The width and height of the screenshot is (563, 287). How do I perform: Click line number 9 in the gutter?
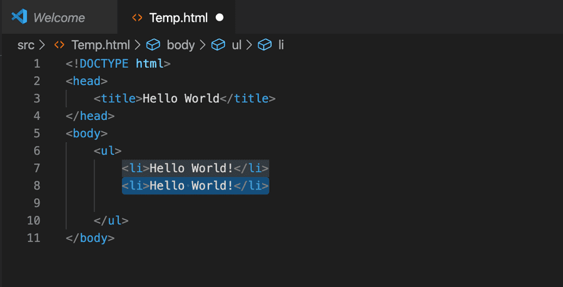[36, 203]
